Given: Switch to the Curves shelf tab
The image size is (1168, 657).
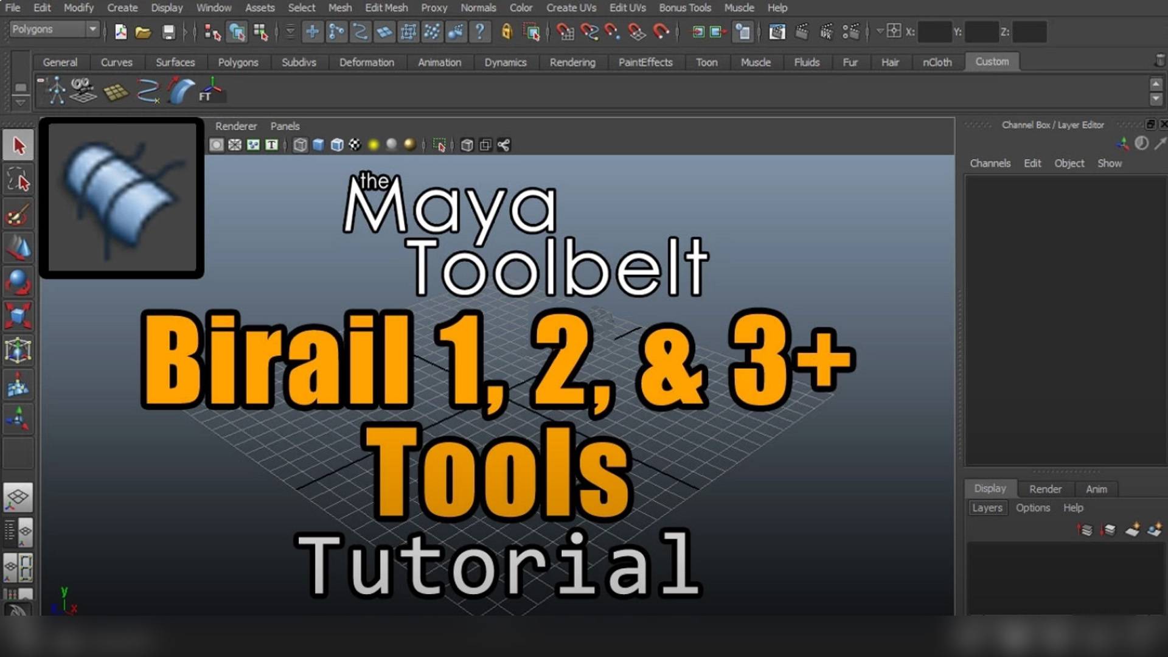Looking at the screenshot, I should point(116,62).
